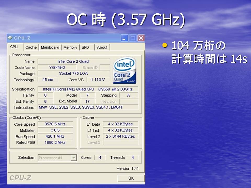251x188 pixels.
Task: Click the Ext. Family value 6
Action: pos(45,101)
